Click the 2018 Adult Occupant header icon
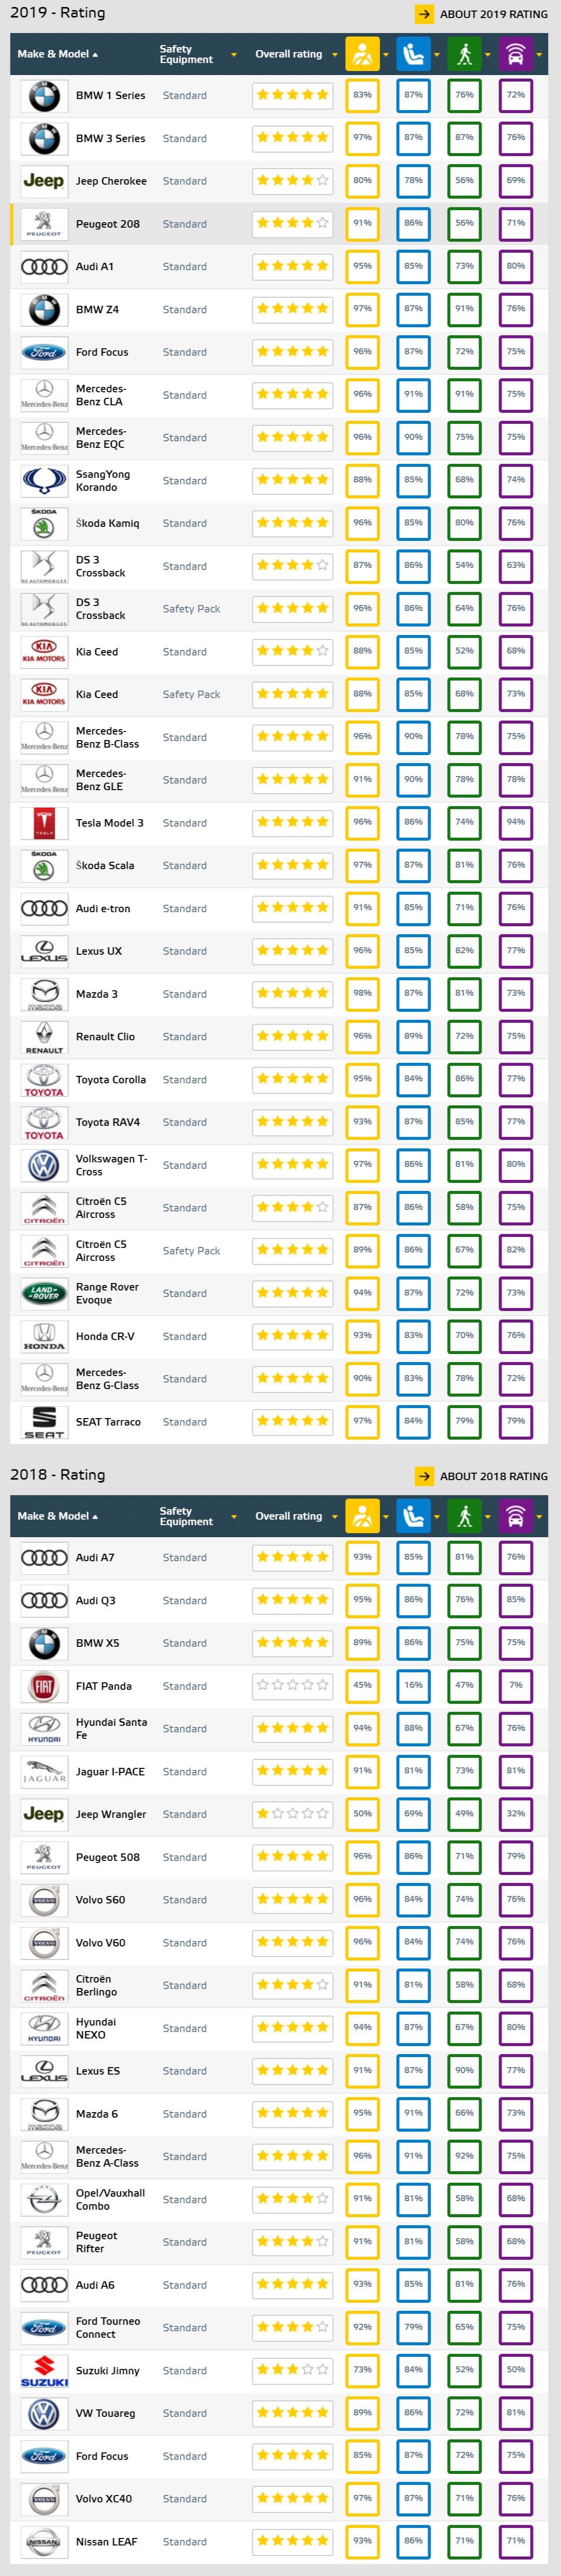The width and height of the screenshot is (561, 2576). pos(362,1516)
